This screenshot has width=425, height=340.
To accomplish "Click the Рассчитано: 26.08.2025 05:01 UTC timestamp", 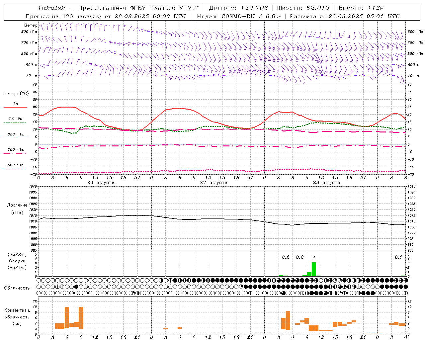I will point(345,16).
